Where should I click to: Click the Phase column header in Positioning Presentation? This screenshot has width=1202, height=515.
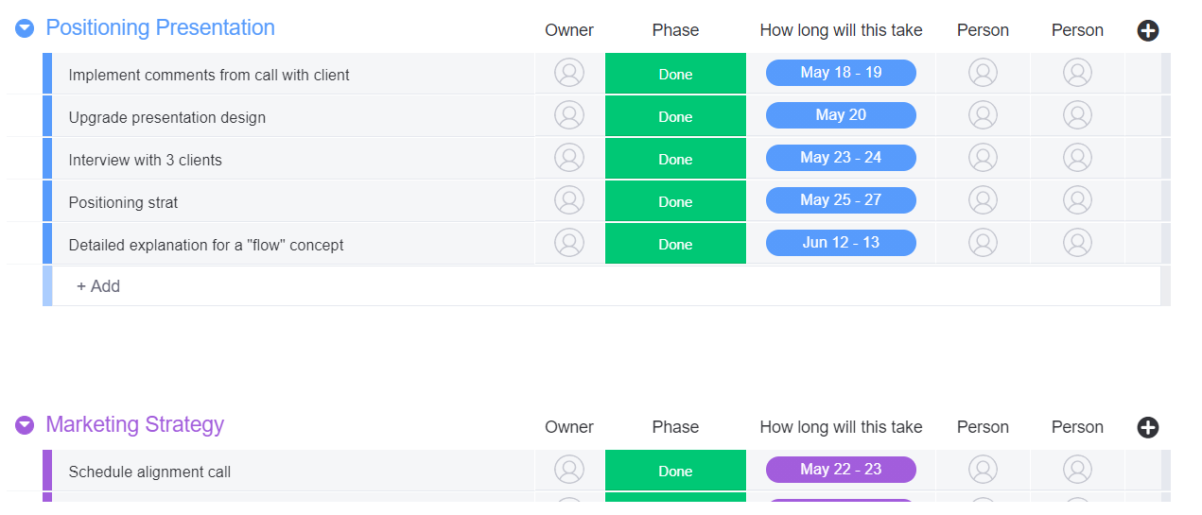[675, 30]
